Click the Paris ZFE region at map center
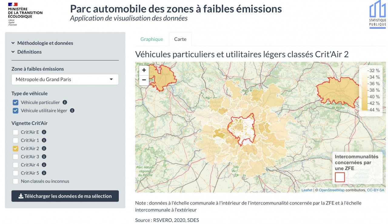 point(242,130)
